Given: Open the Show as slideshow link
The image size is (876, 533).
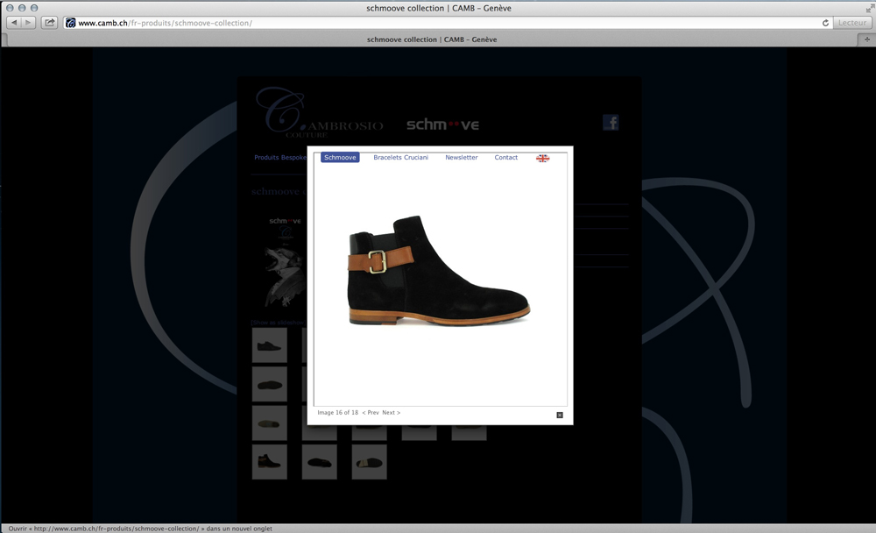Looking at the screenshot, I should (x=279, y=323).
